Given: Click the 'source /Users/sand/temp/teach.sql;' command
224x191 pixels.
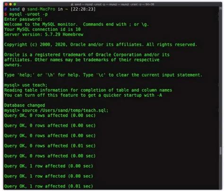Looking at the screenshot, I should [65, 110].
